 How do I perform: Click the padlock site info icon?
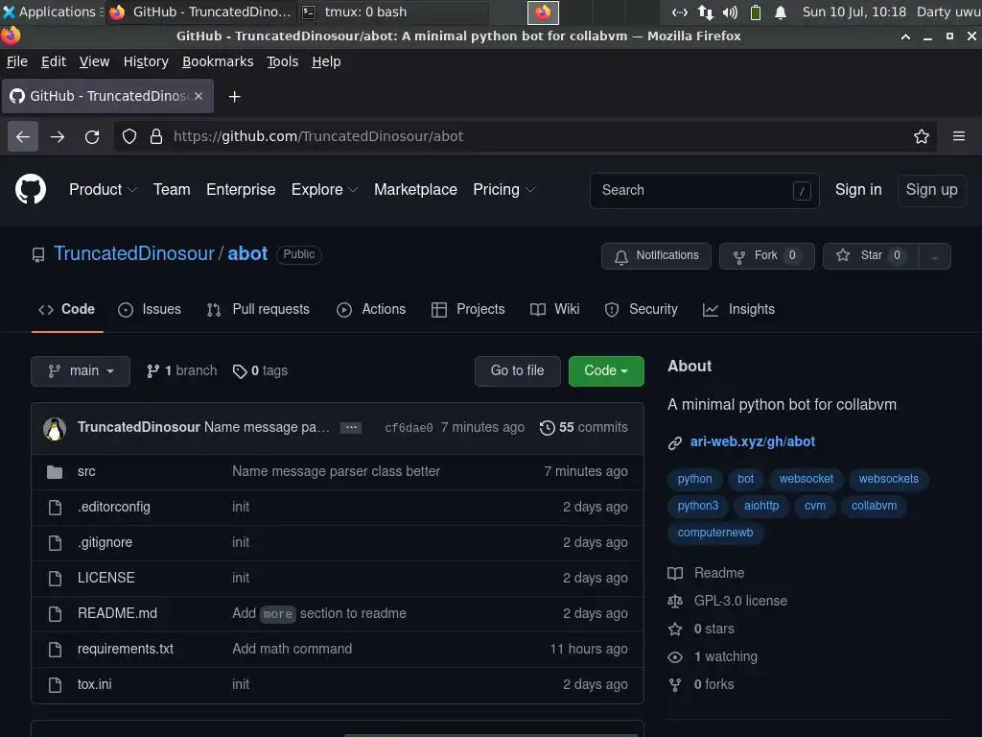pos(156,136)
